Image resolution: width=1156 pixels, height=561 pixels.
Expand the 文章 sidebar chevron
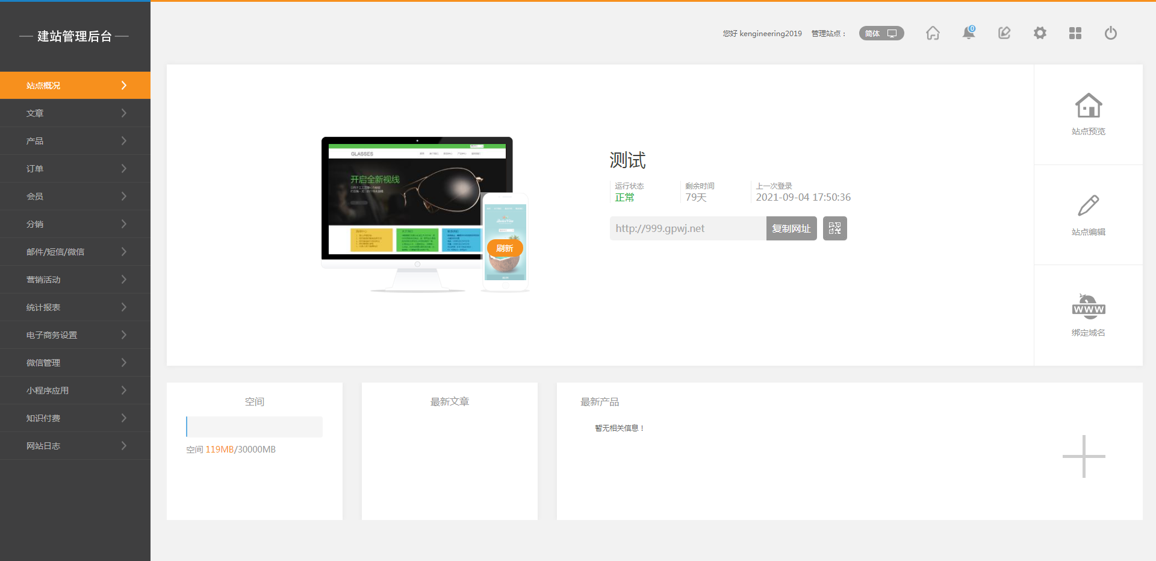[123, 113]
